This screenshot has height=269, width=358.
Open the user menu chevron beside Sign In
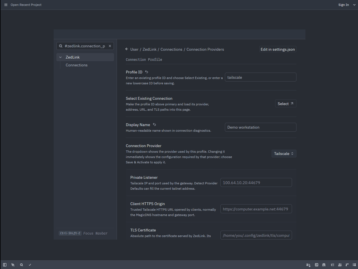click(x=354, y=5)
